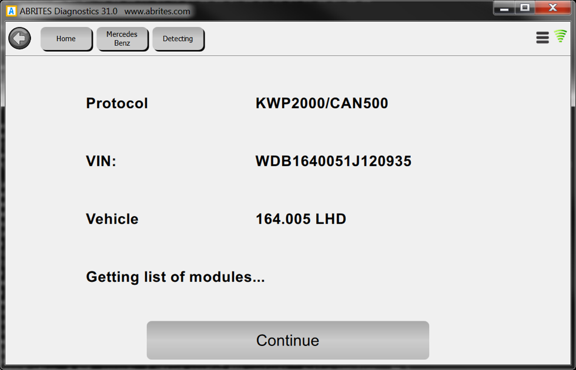Click the green wireless signal icon
Viewport: 576px width, 370px height.
click(x=561, y=36)
